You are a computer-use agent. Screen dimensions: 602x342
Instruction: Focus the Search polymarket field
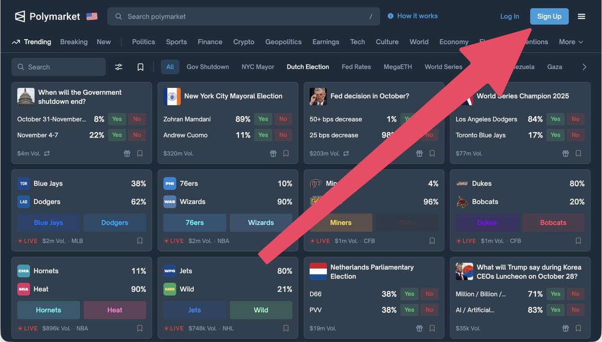(244, 17)
